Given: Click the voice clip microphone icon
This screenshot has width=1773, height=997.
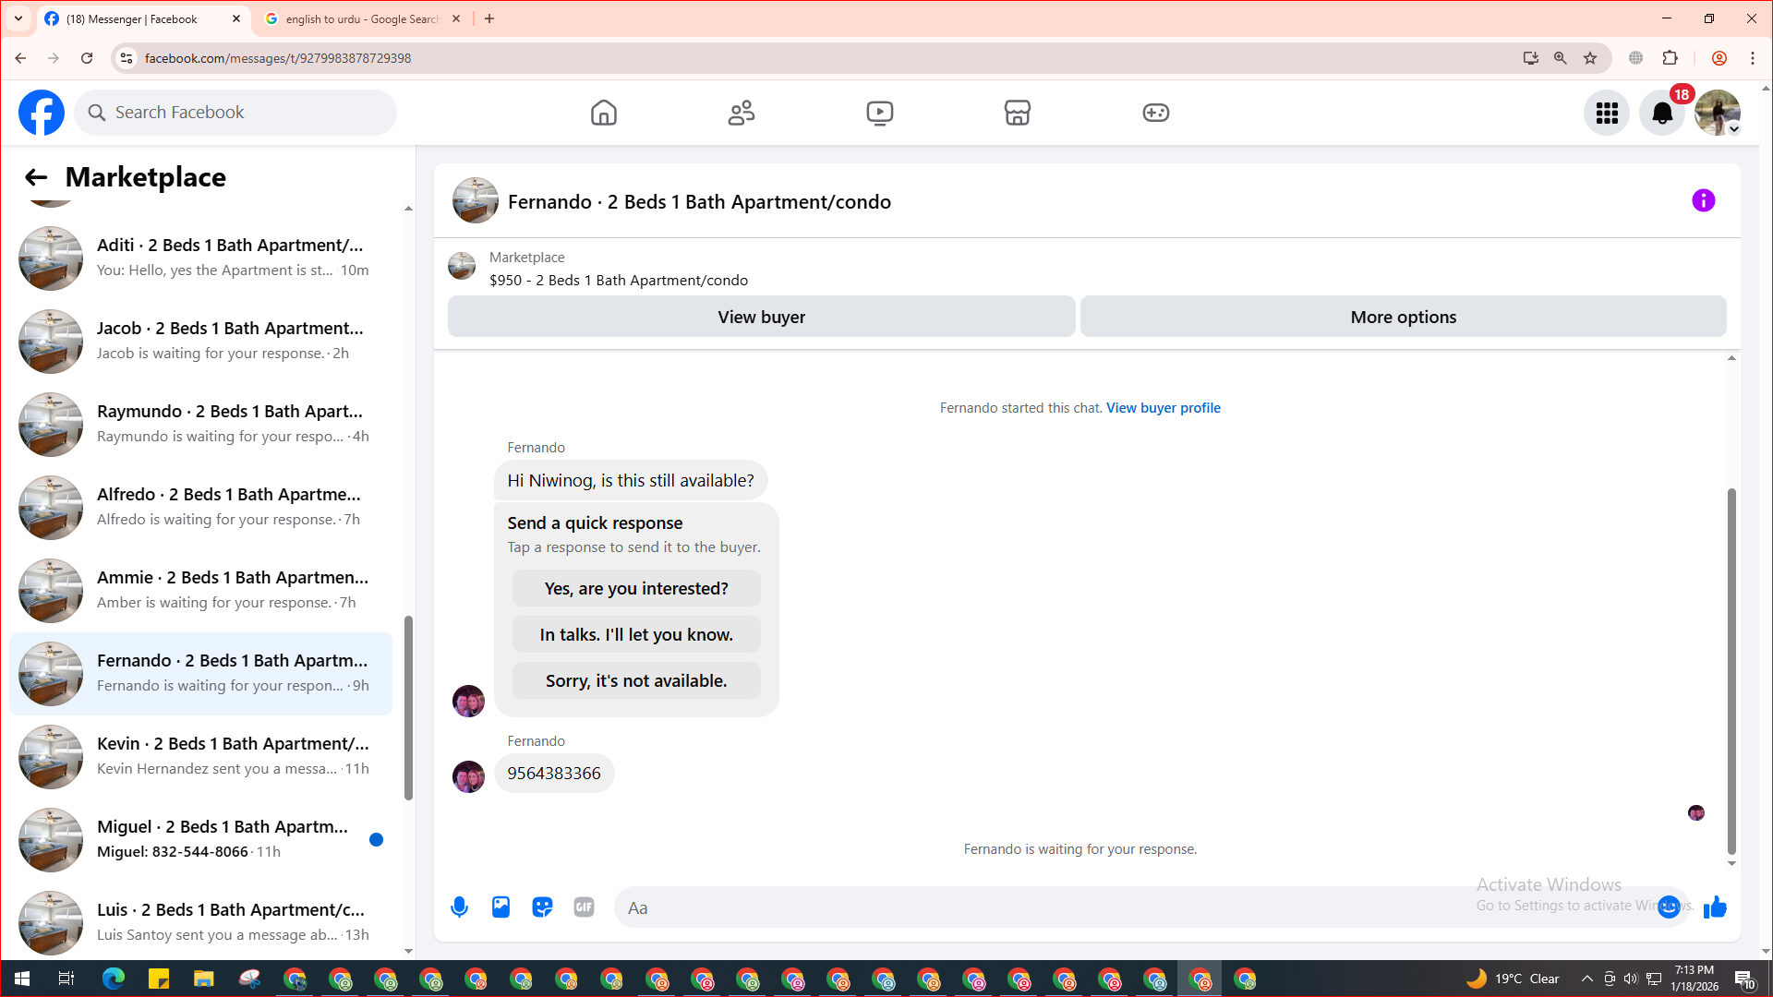Looking at the screenshot, I should [x=459, y=907].
